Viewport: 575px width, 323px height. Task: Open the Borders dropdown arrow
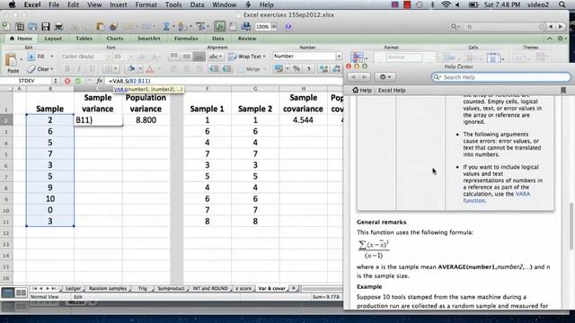[116, 69]
